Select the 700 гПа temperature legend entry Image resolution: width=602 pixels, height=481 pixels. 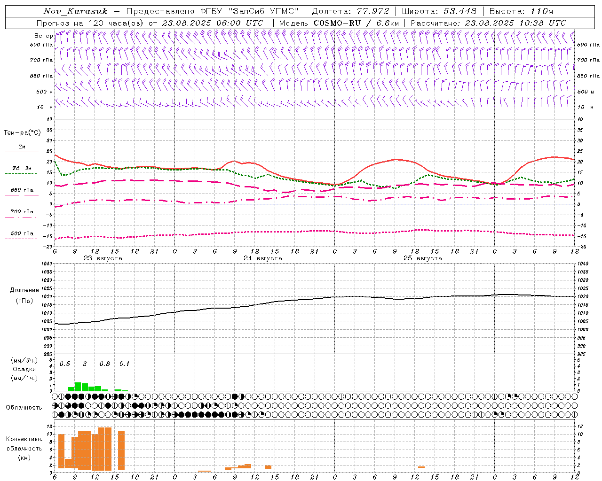pos(22,212)
